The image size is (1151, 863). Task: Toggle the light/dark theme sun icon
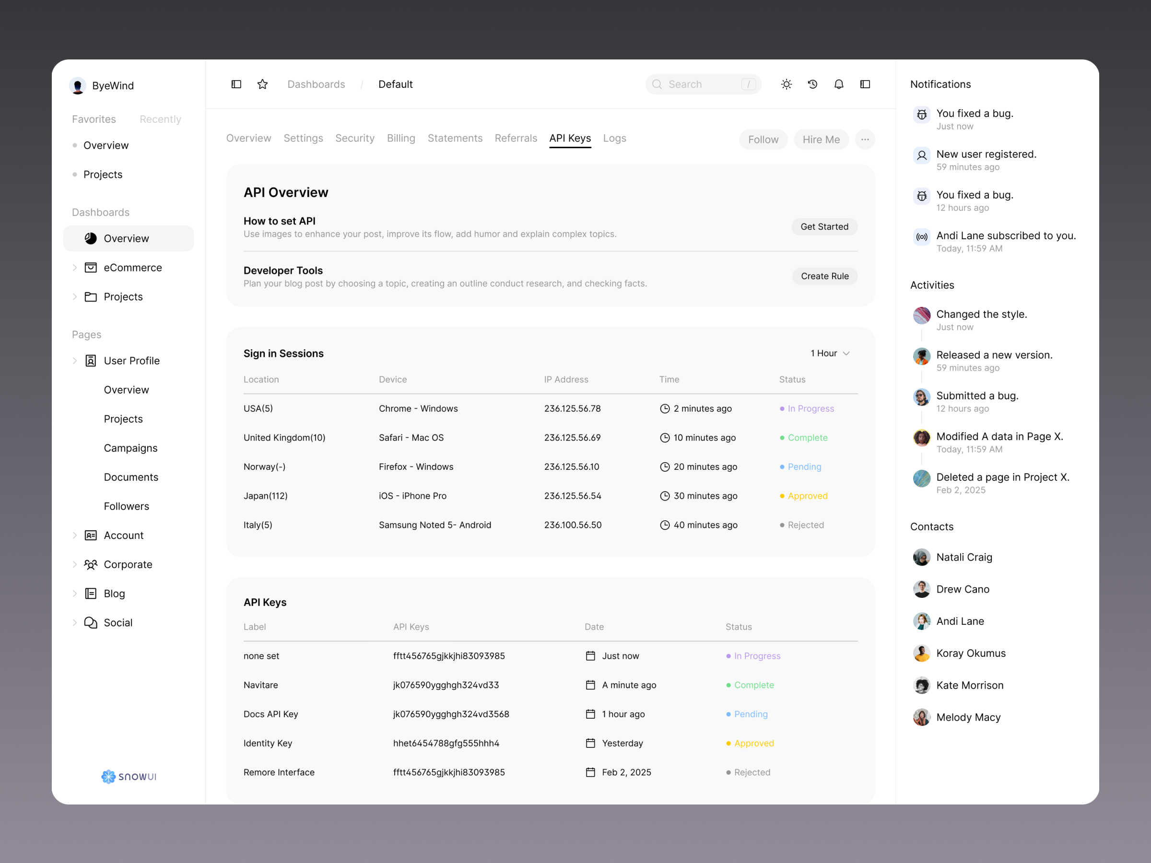pos(786,84)
